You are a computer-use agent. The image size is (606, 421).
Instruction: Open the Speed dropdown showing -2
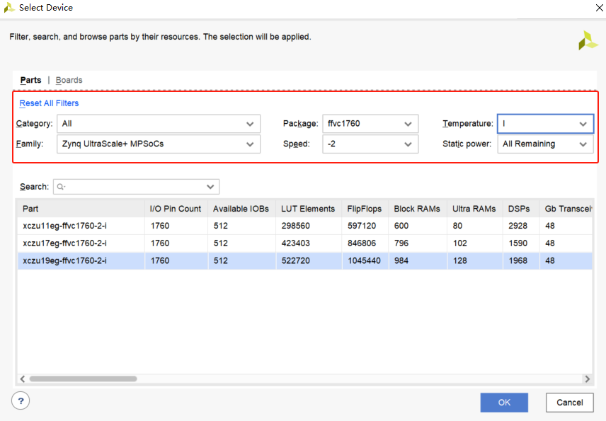coord(370,144)
